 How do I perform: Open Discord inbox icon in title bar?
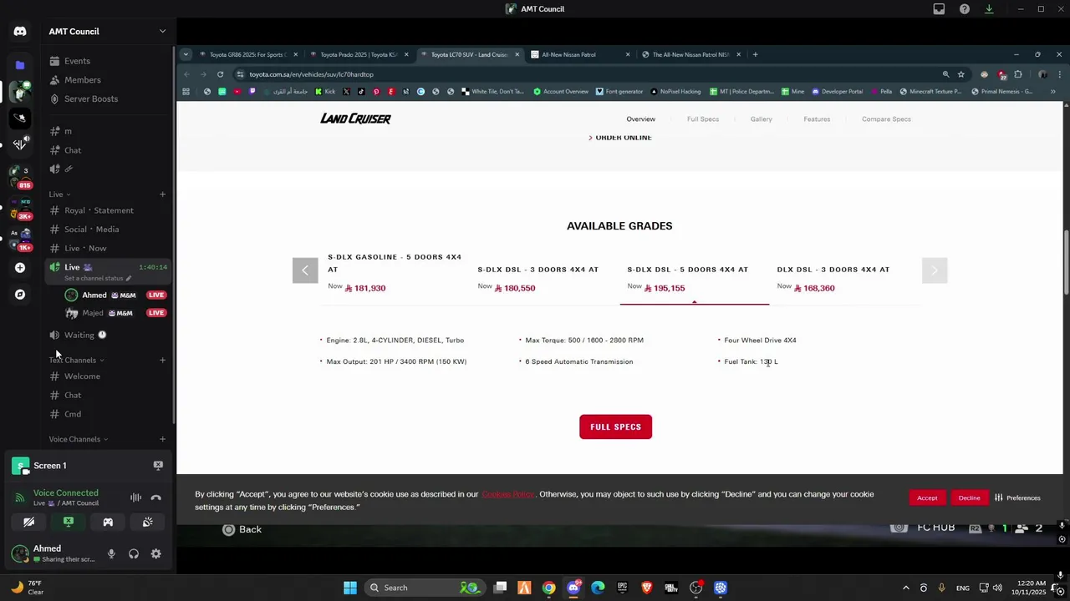tap(939, 9)
